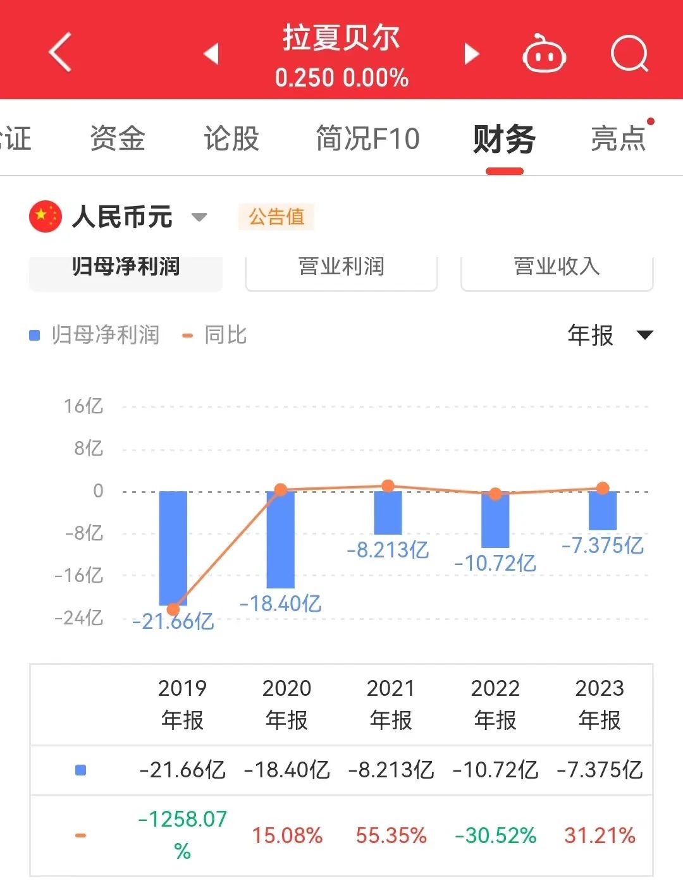Open the 亮点 tab
683x881 pixels.
pos(618,138)
